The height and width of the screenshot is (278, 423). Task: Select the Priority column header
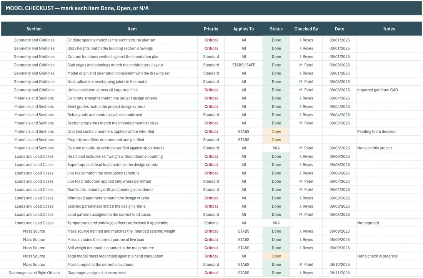click(x=211, y=29)
